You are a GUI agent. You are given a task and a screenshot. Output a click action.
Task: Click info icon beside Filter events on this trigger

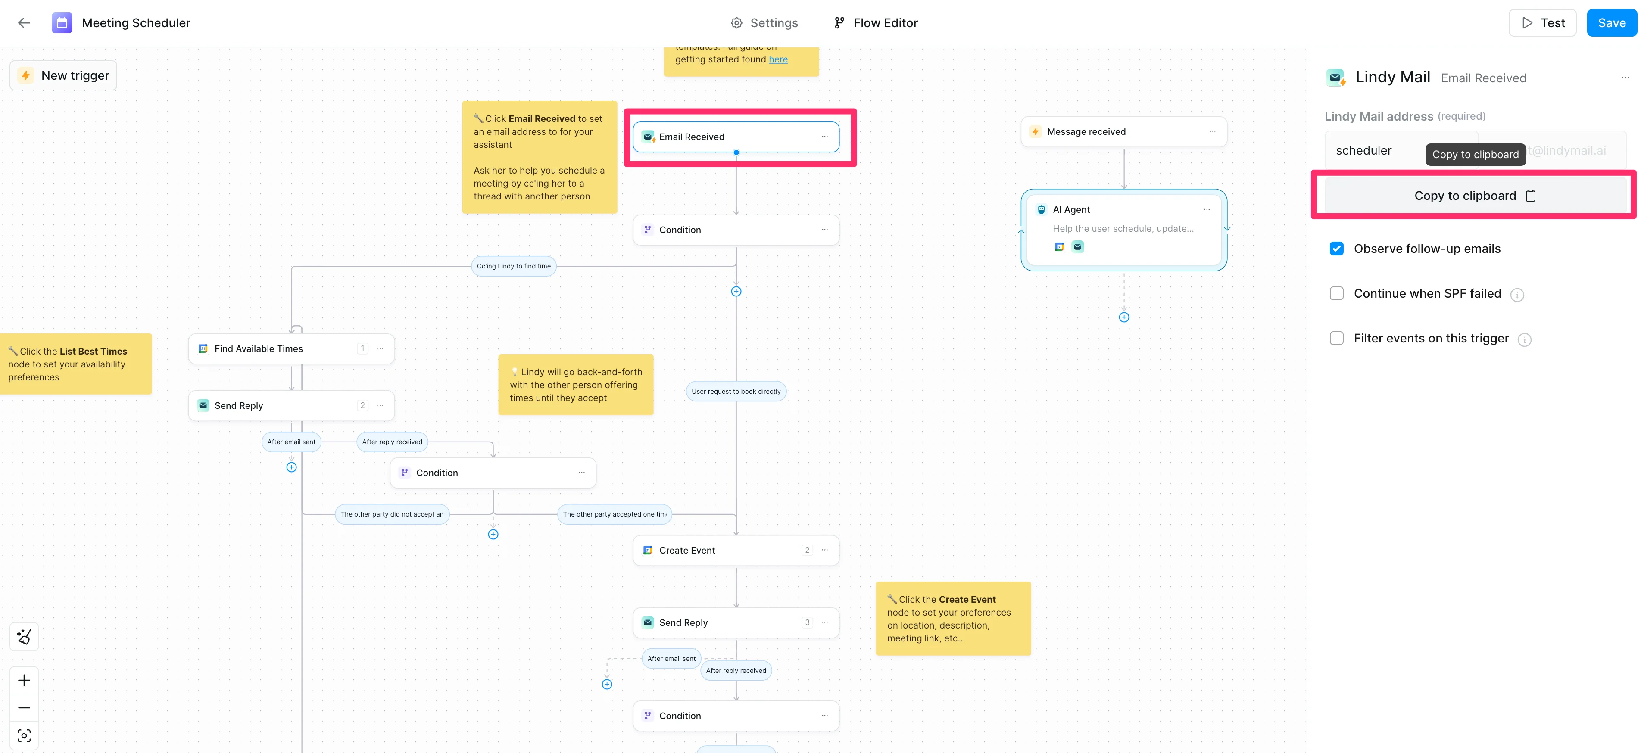point(1524,339)
